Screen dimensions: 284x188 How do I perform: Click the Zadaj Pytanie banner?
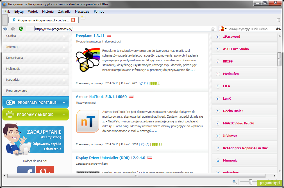click(x=33, y=139)
